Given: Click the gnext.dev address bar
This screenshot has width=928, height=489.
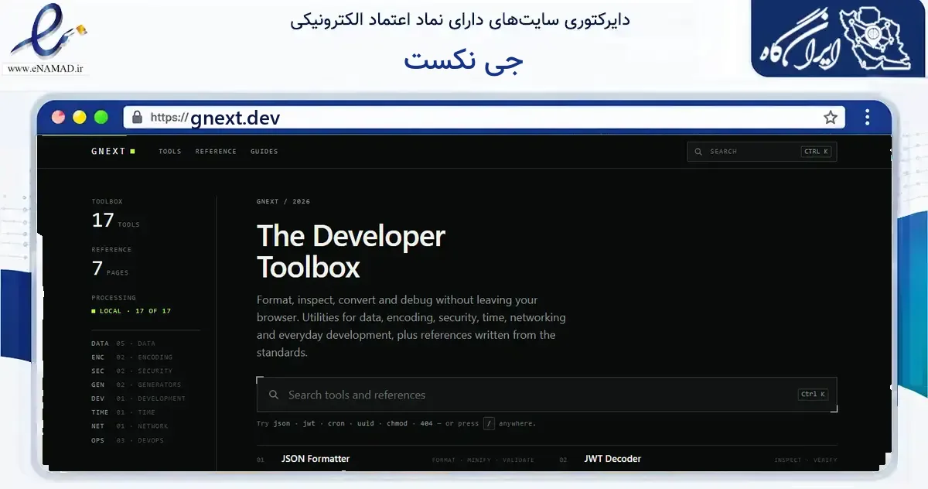Looking at the screenshot, I should point(484,118).
